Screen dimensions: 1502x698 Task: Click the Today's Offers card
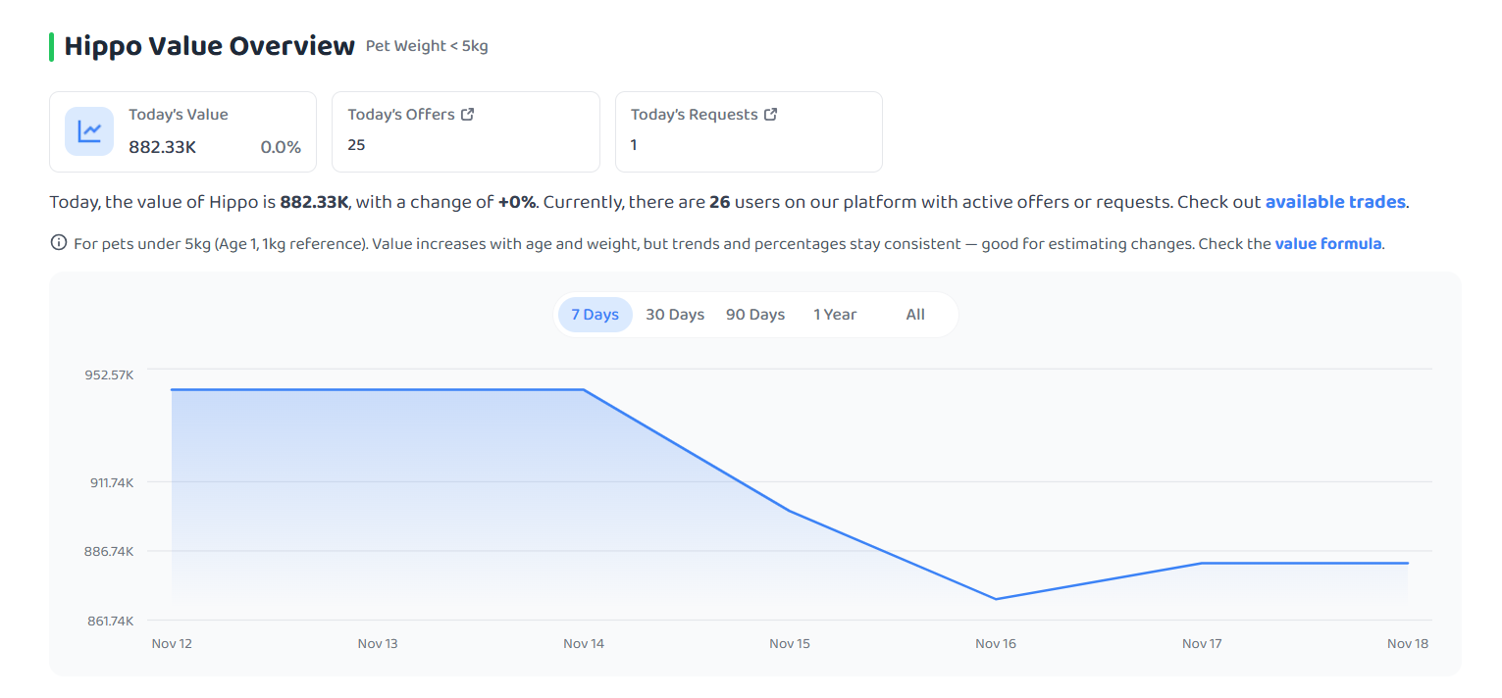[466, 131]
